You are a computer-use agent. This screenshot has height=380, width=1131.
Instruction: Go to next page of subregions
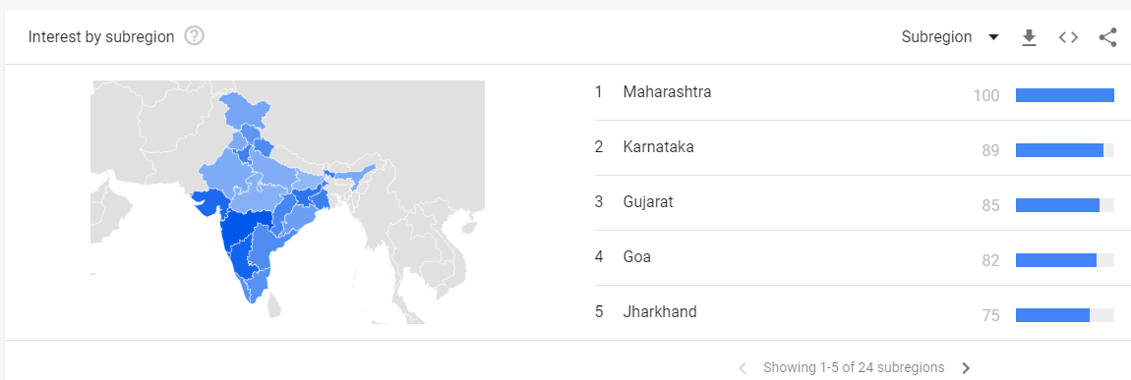(967, 368)
